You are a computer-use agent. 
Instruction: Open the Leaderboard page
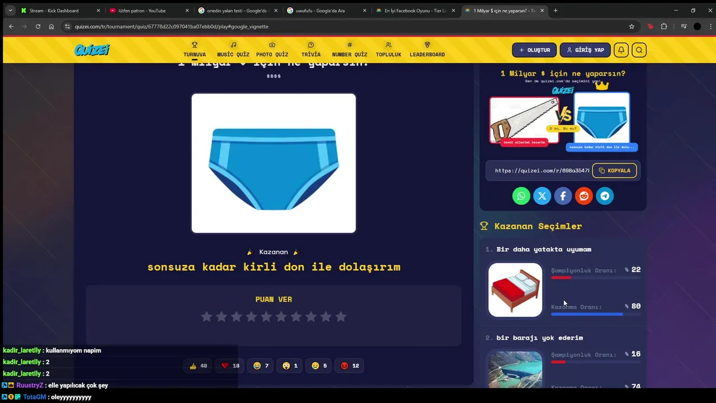pos(427,50)
